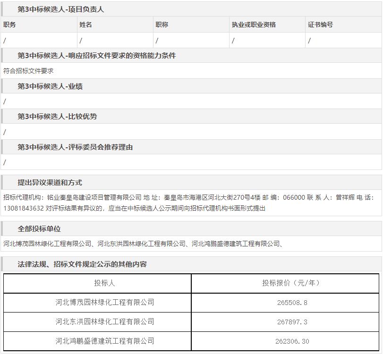This screenshot has height=355, width=383.
Task: Click the 招标代理机构 contact information paragraph
Action: coord(189,203)
